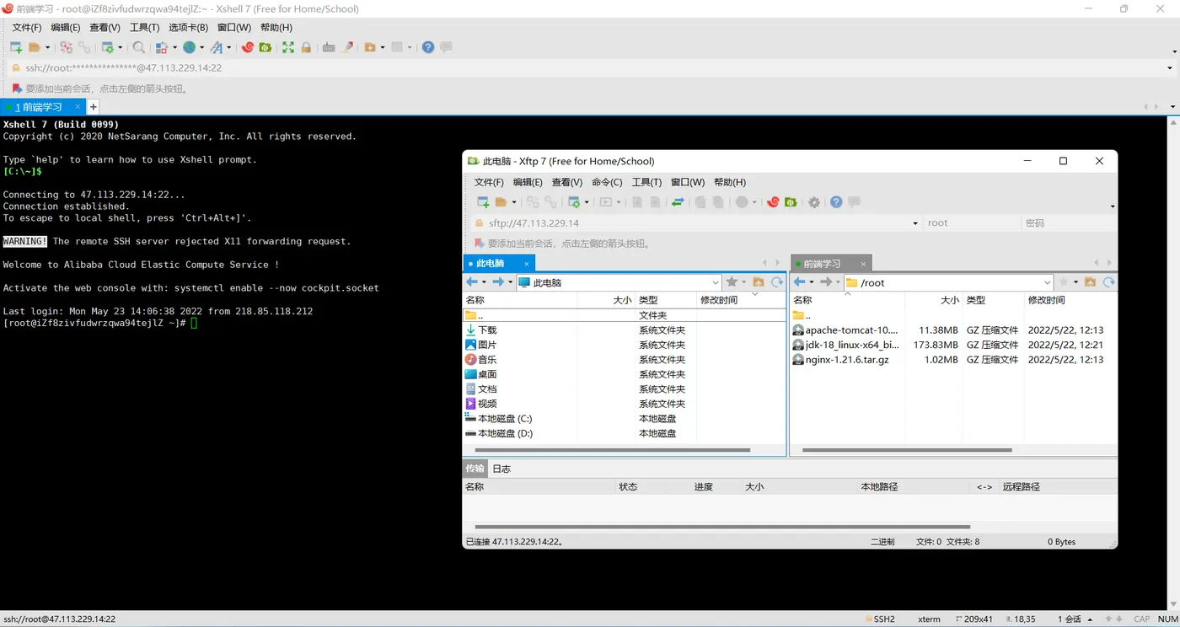
Task: Add a new tab with plus button in Xshell
Action: [x=94, y=107]
